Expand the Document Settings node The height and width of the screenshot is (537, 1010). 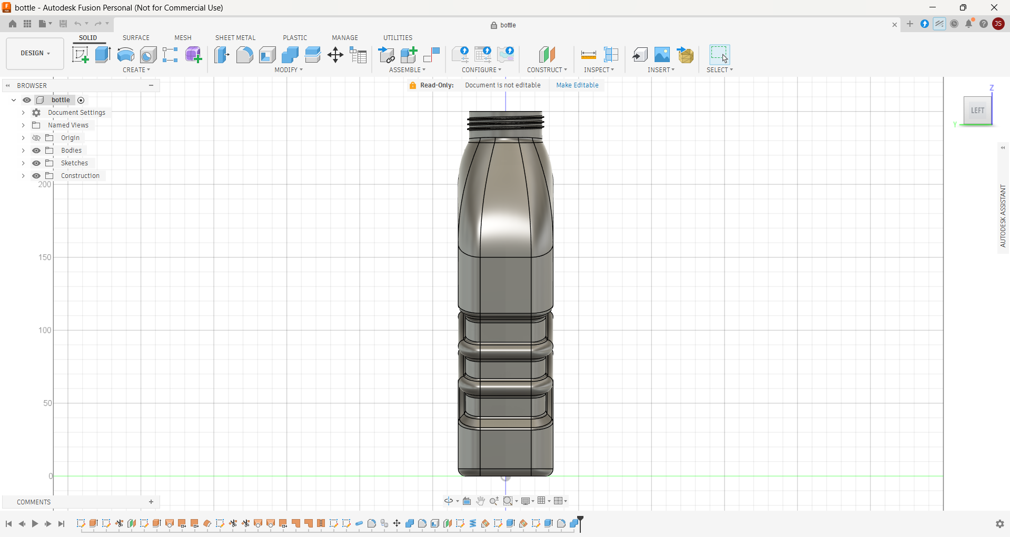[x=23, y=113]
